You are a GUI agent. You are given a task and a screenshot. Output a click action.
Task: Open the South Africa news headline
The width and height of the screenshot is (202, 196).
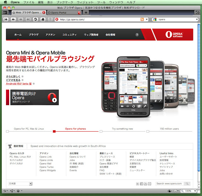click(68, 146)
